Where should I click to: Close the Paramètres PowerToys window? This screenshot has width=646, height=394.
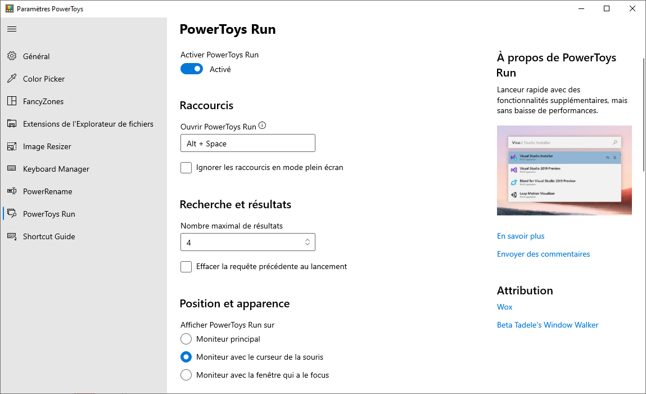pyautogui.click(x=633, y=8)
